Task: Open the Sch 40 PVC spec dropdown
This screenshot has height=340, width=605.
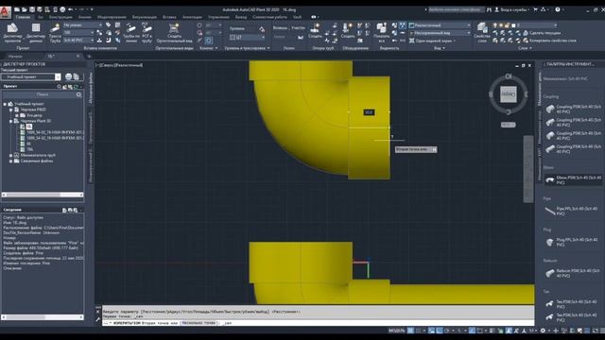Action: (x=78, y=40)
